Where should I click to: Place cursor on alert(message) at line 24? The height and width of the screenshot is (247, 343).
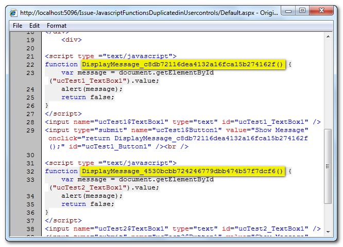[92, 89]
